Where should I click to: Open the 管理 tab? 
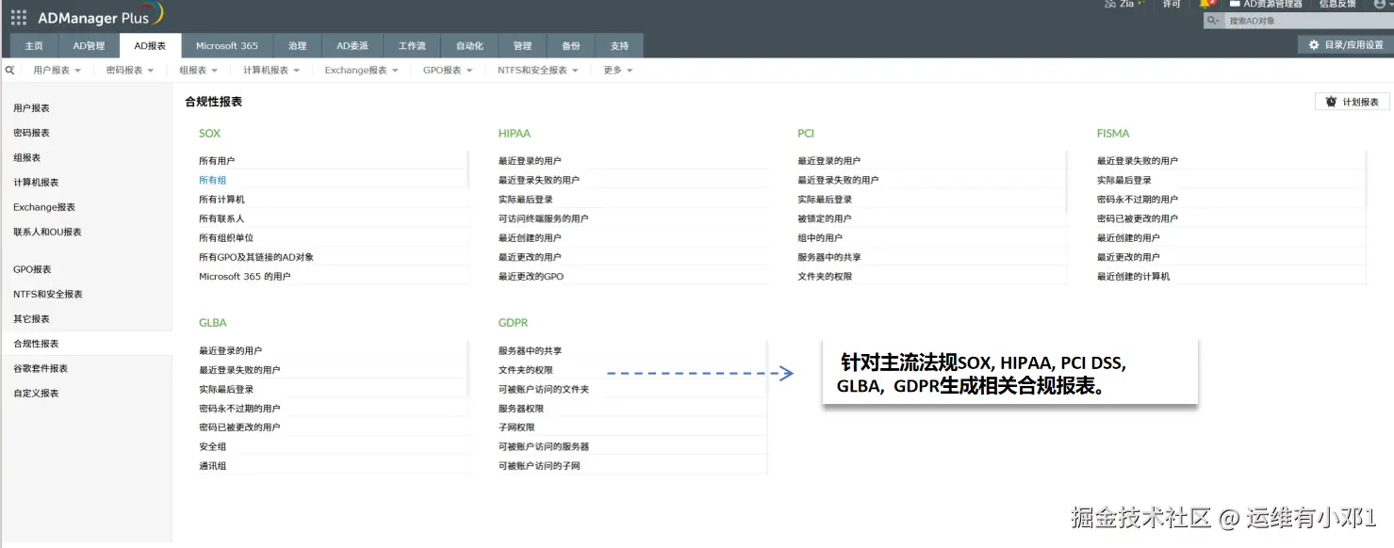tap(522, 45)
